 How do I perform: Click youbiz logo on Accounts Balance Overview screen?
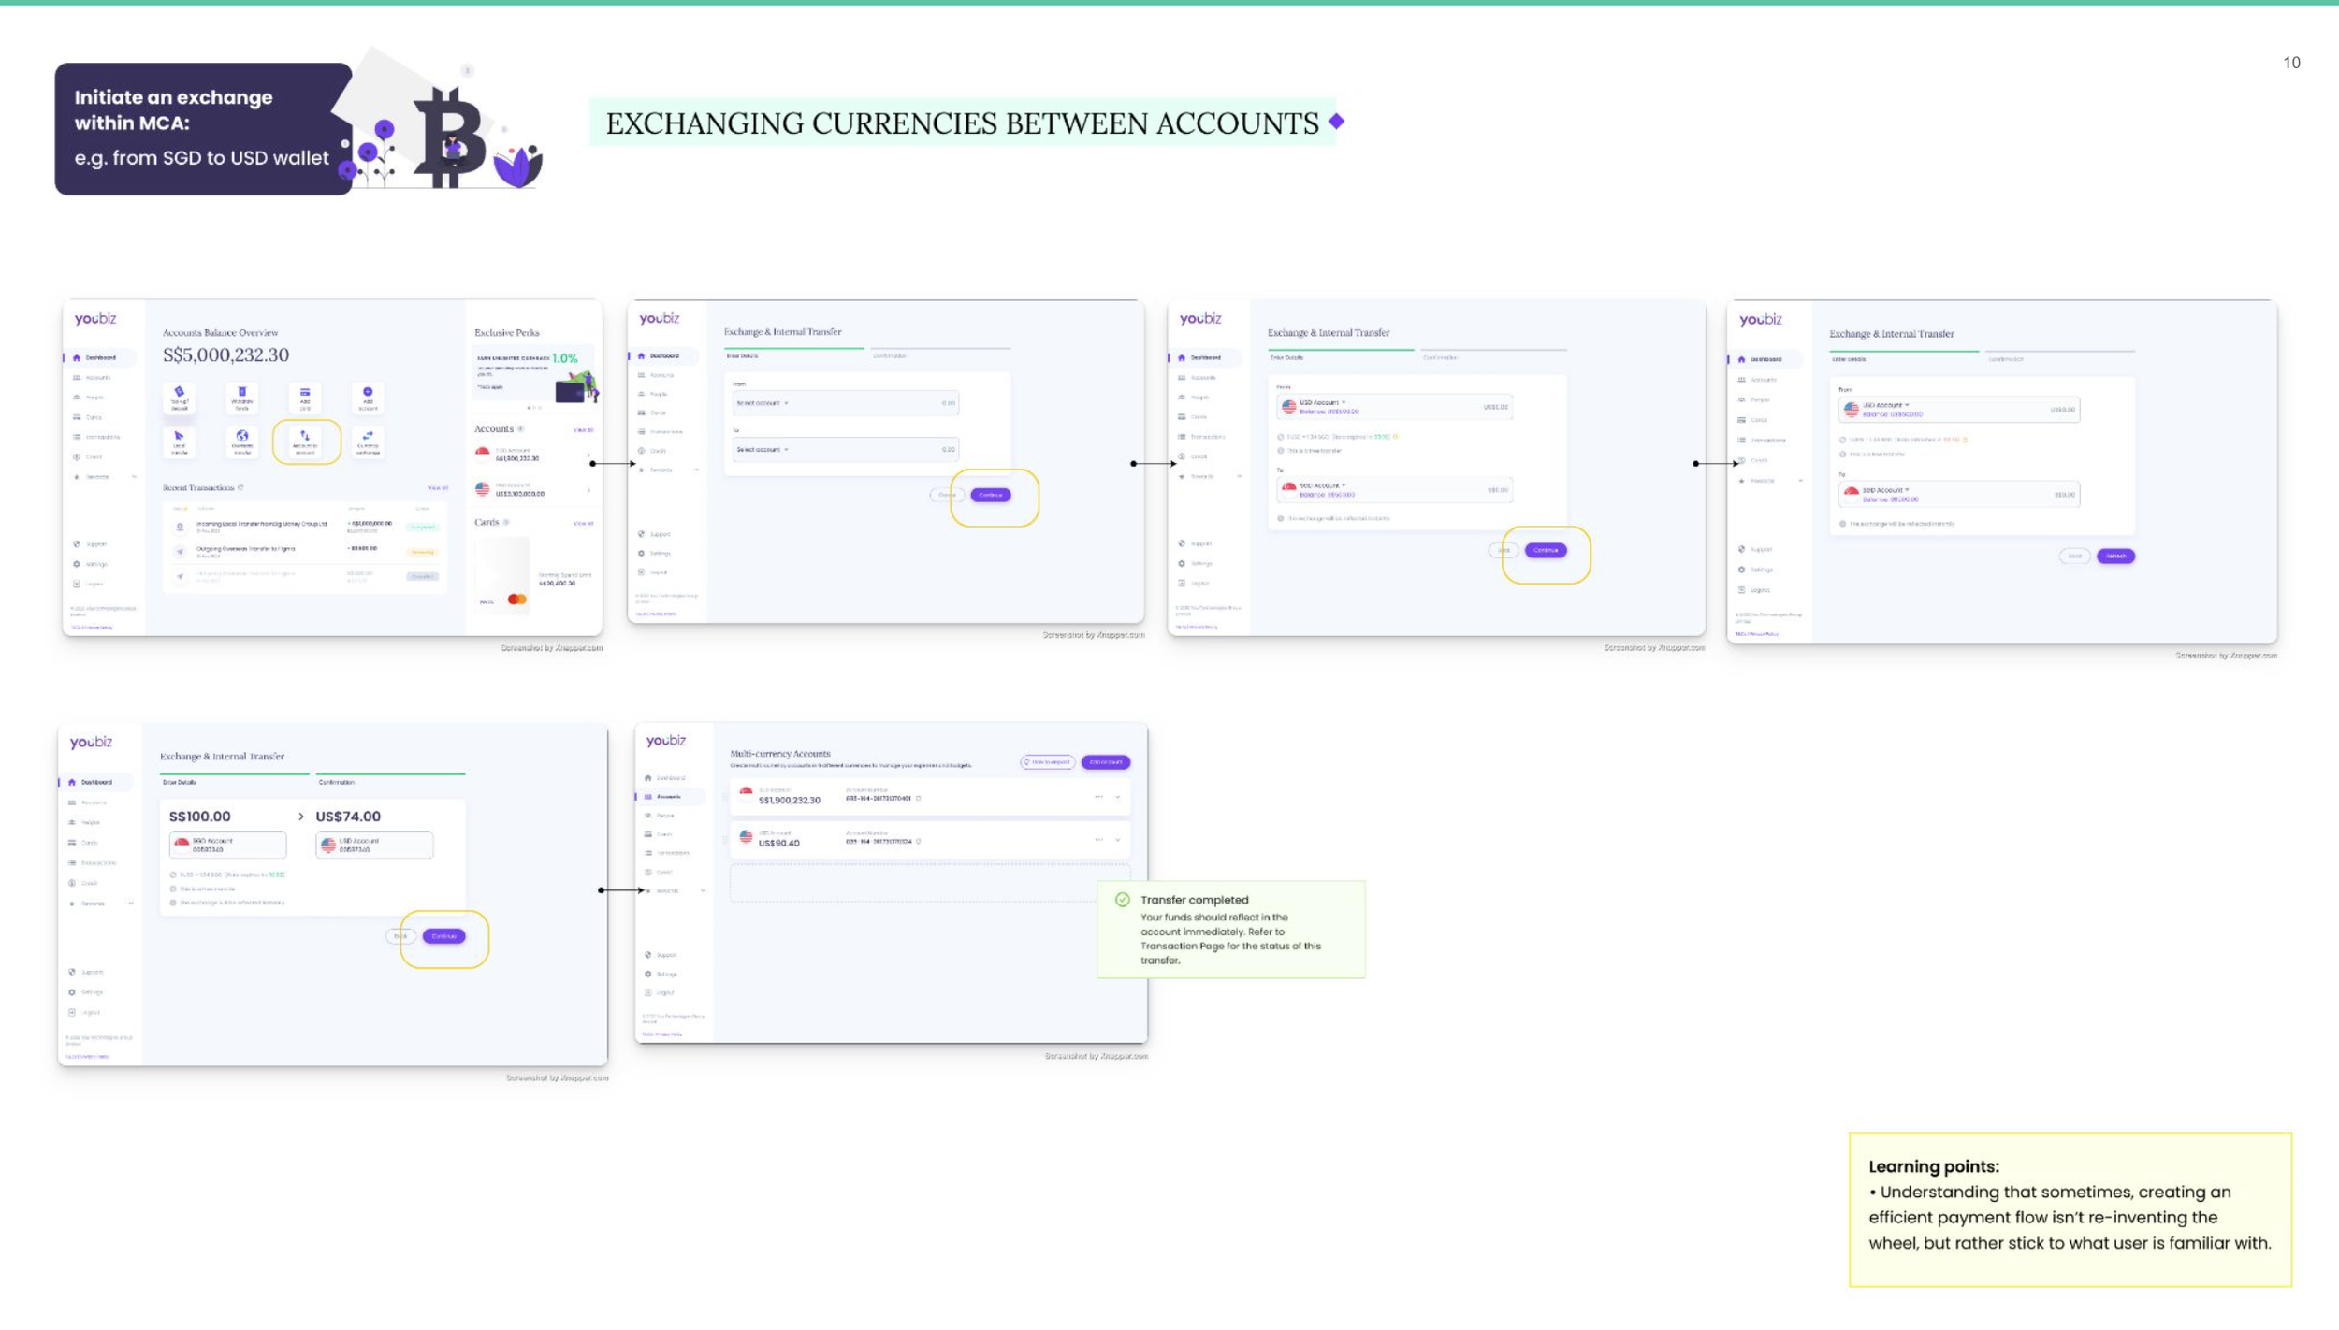95,319
